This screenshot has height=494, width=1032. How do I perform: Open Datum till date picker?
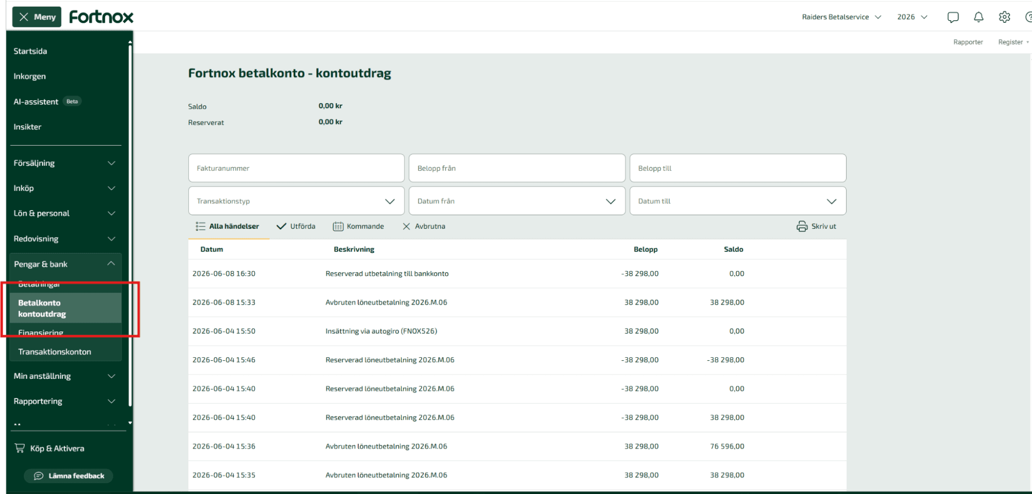tap(738, 201)
